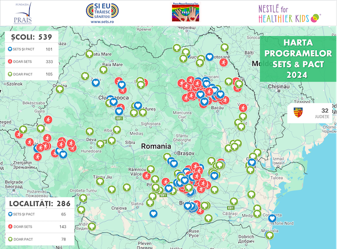Click the Mediaș city label
The width and height of the screenshot is (341, 249).
[136, 133]
